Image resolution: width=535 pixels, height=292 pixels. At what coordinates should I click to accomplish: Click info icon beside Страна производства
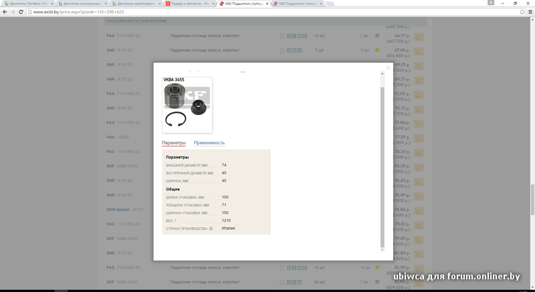tap(211, 229)
